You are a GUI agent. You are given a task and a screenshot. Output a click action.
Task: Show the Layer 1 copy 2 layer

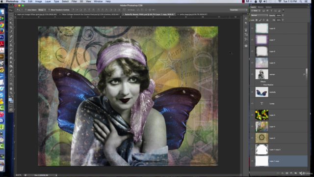pos(252,149)
